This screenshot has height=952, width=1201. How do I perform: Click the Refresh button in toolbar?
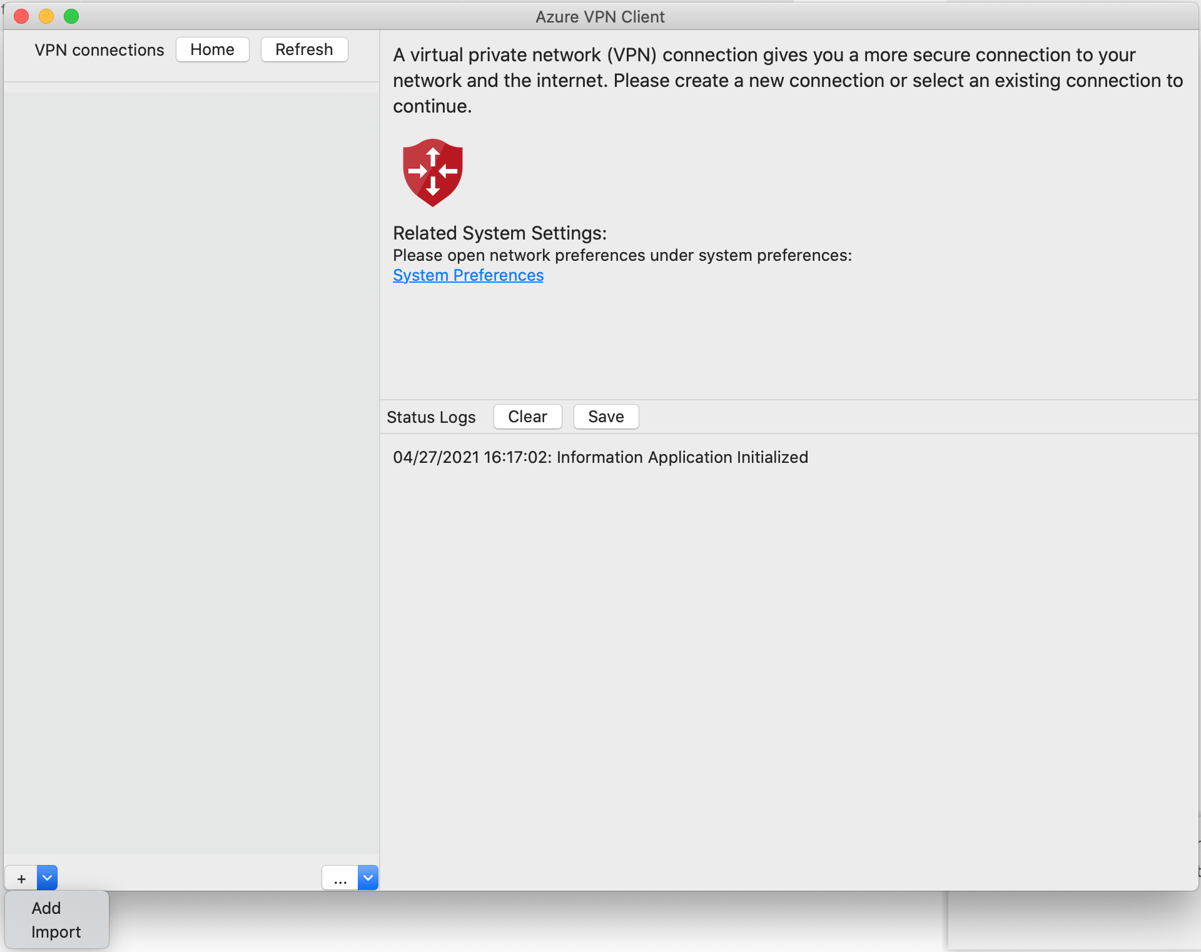[x=304, y=49]
